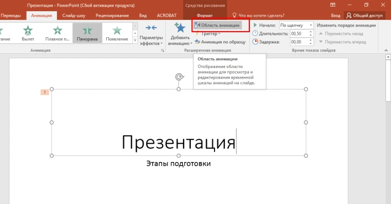Expand the Начало По щелчку combo box
Screen dimensions: 391x204
point(296,26)
